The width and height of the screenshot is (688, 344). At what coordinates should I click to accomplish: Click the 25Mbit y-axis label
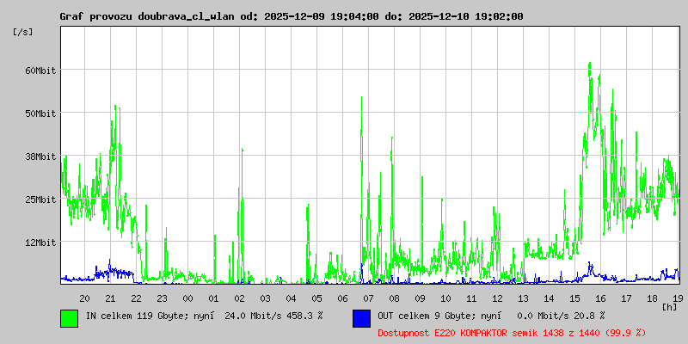40,200
